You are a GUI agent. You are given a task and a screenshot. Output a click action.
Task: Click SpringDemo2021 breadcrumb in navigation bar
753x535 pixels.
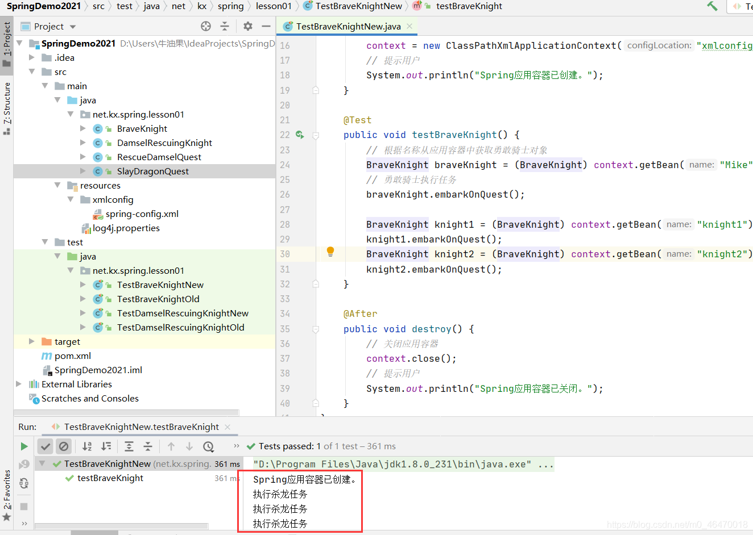(x=44, y=6)
